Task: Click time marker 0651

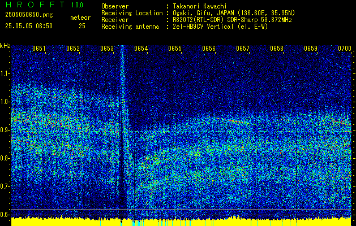Action: (39, 49)
